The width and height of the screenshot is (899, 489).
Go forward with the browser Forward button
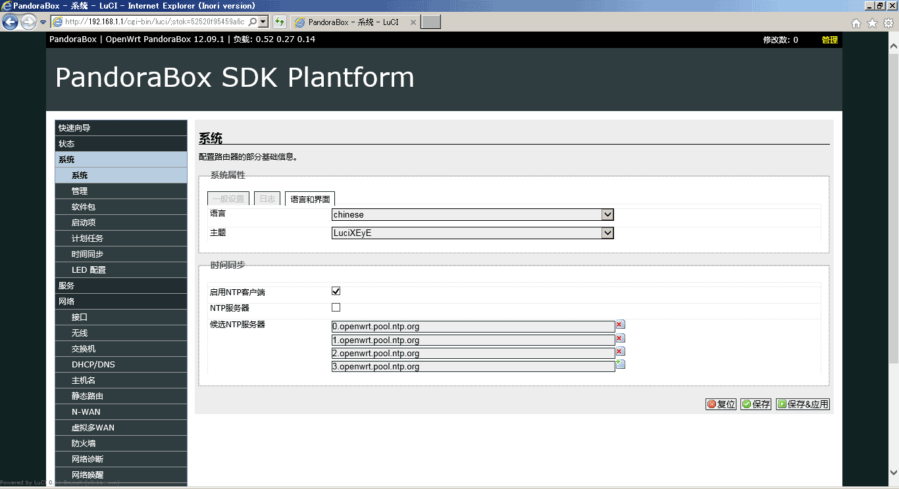pyautogui.click(x=28, y=22)
